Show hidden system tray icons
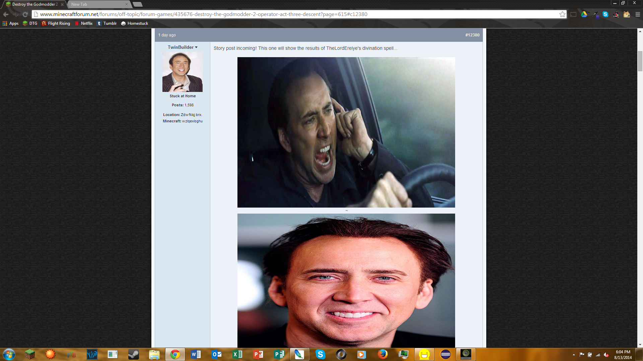The height and width of the screenshot is (361, 643). click(574, 355)
